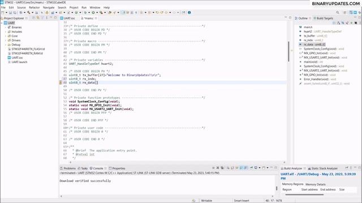Open the Refactor menu
The image size is (362, 203).
click(x=35, y=7)
